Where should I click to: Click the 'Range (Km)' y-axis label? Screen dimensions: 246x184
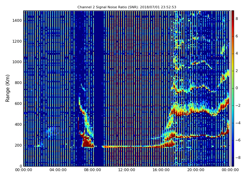pyautogui.click(x=7, y=88)
